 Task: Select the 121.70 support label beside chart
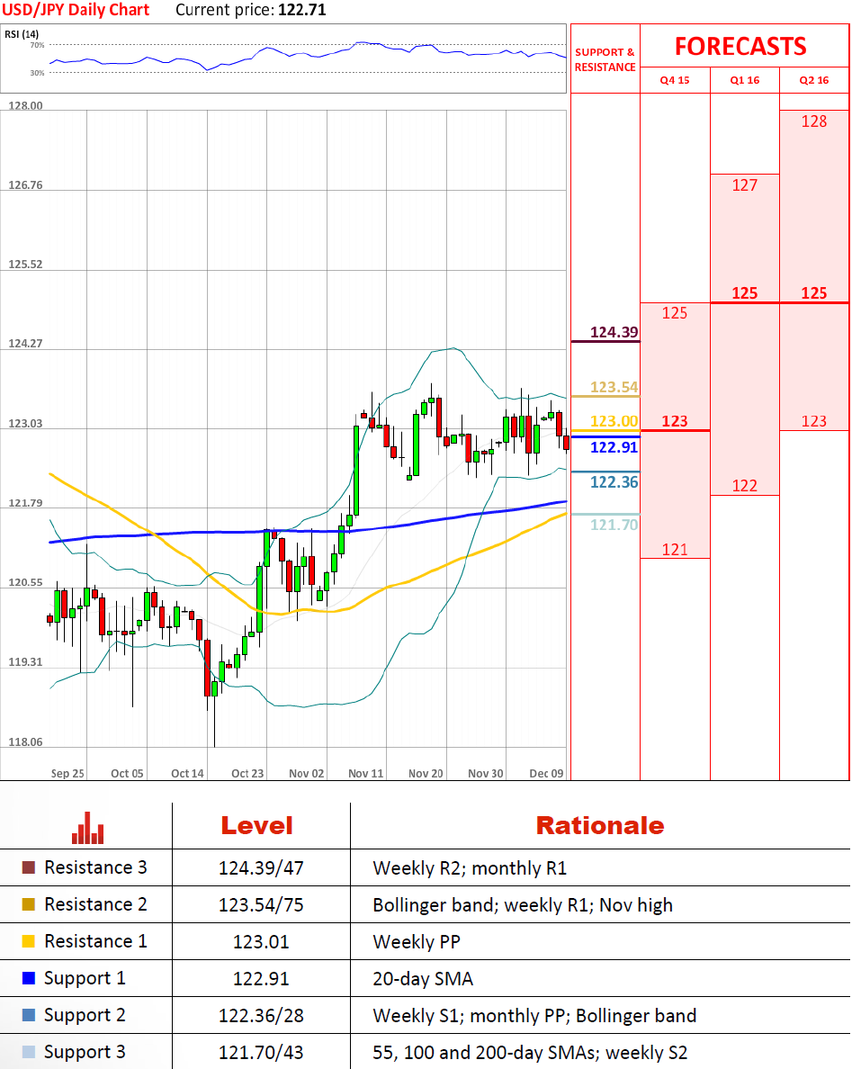614,525
